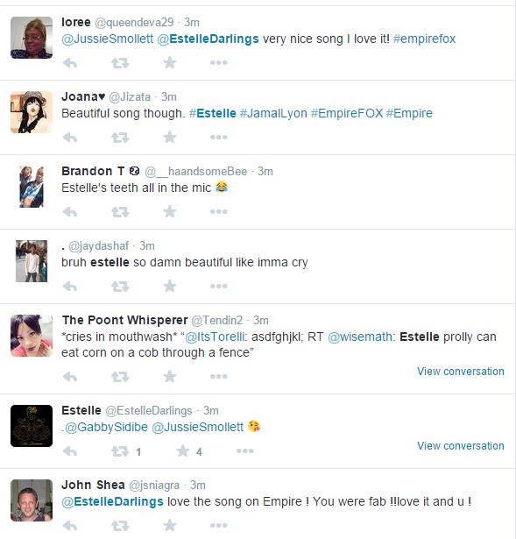The height and width of the screenshot is (539, 516).
Task: Open the #JamalLyon hashtag link
Action: 273,113
